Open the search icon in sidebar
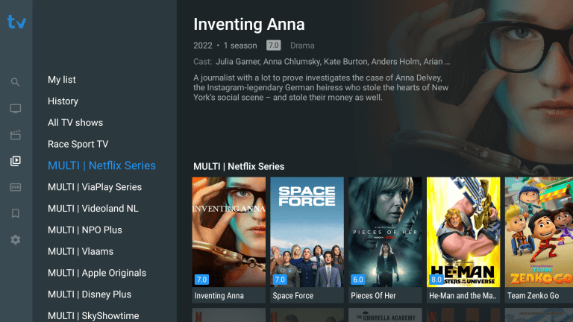573x322 pixels. 15,82
